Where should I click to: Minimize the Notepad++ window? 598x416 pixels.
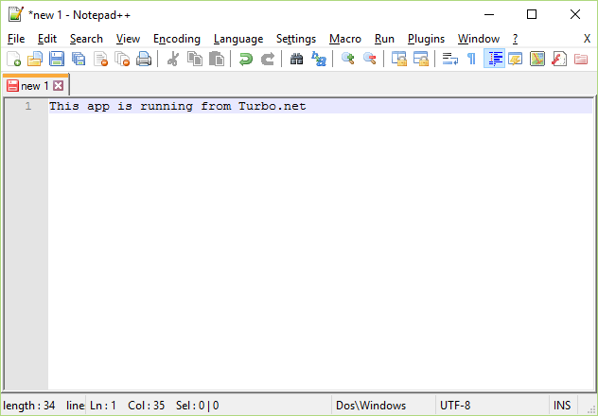coord(489,14)
